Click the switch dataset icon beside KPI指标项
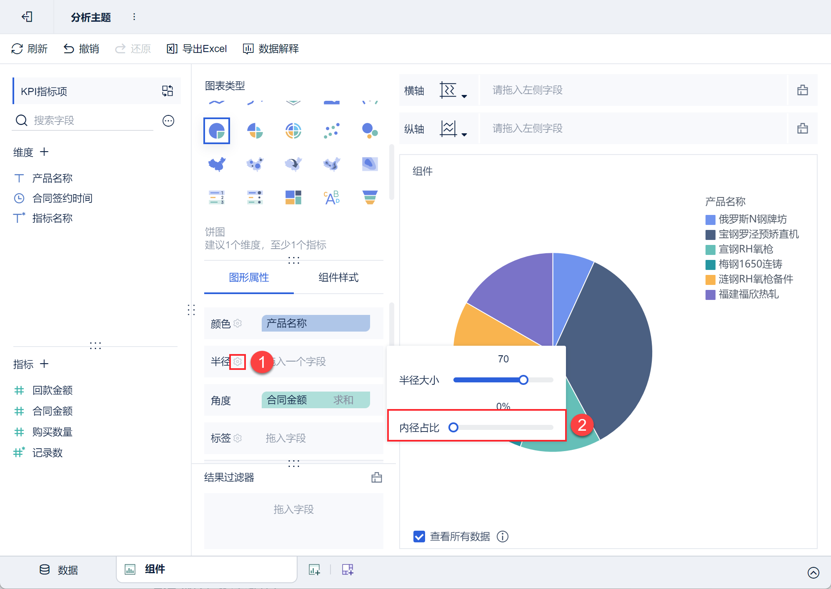This screenshot has width=831, height=589. (x=168, y=91)
